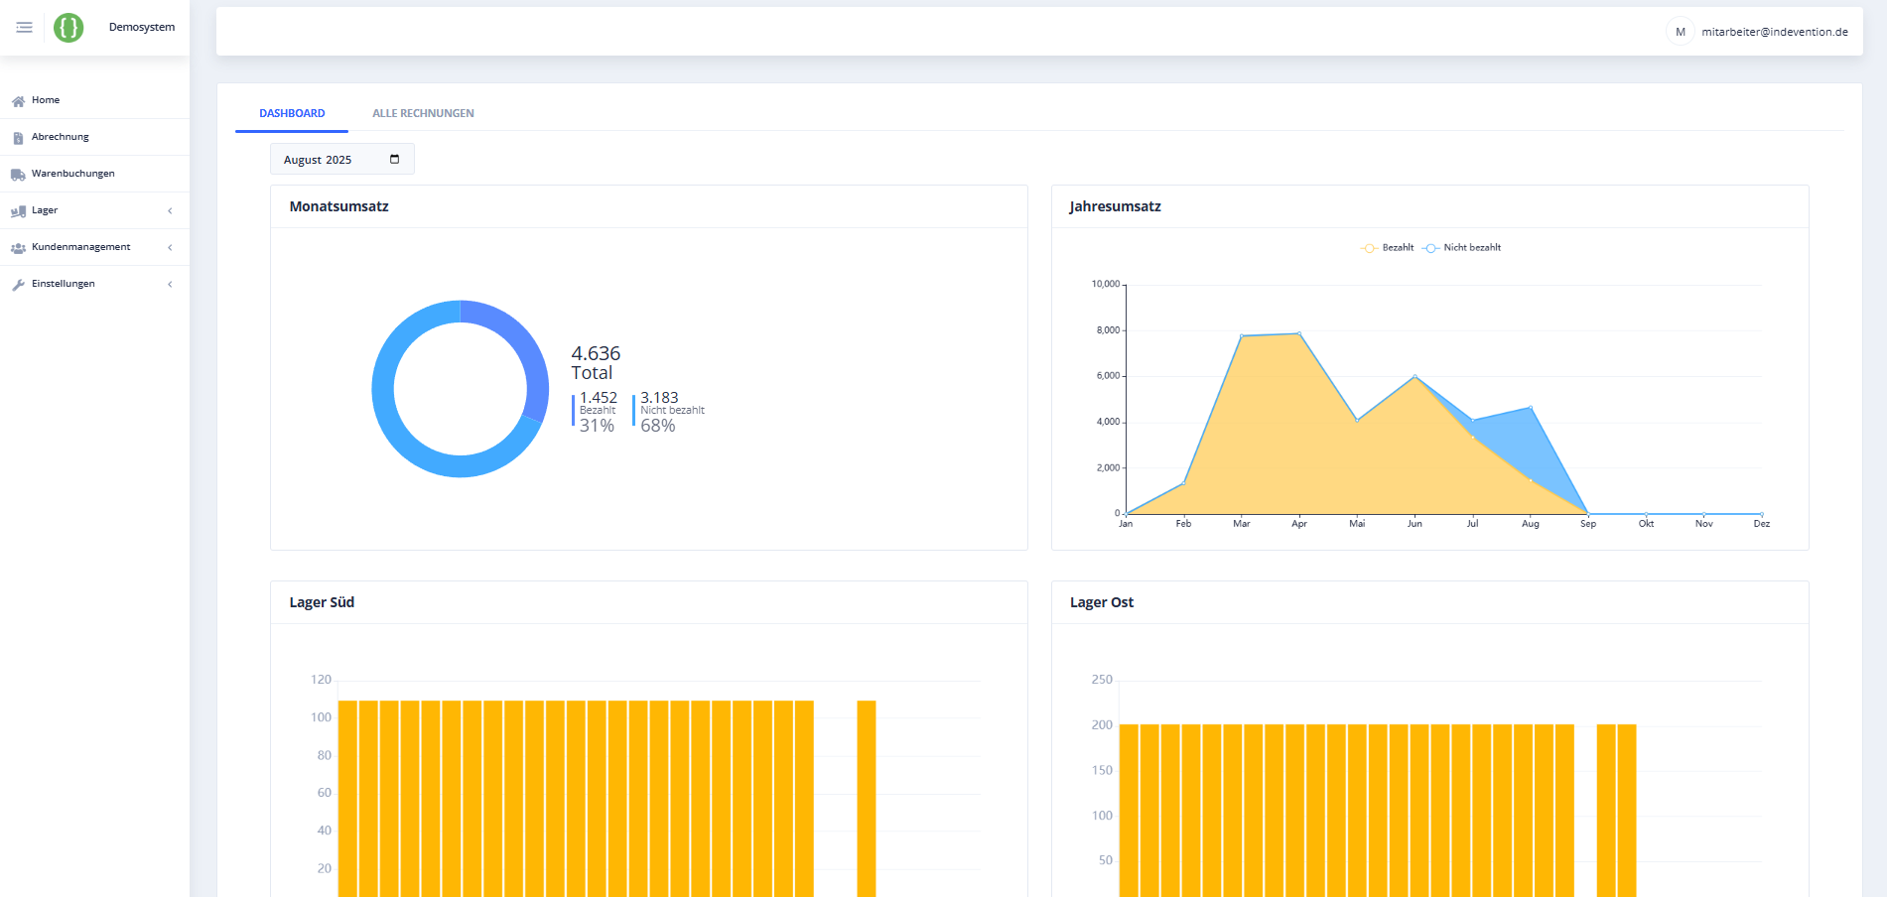Click the green Demosystem logo

pos(68,28)
